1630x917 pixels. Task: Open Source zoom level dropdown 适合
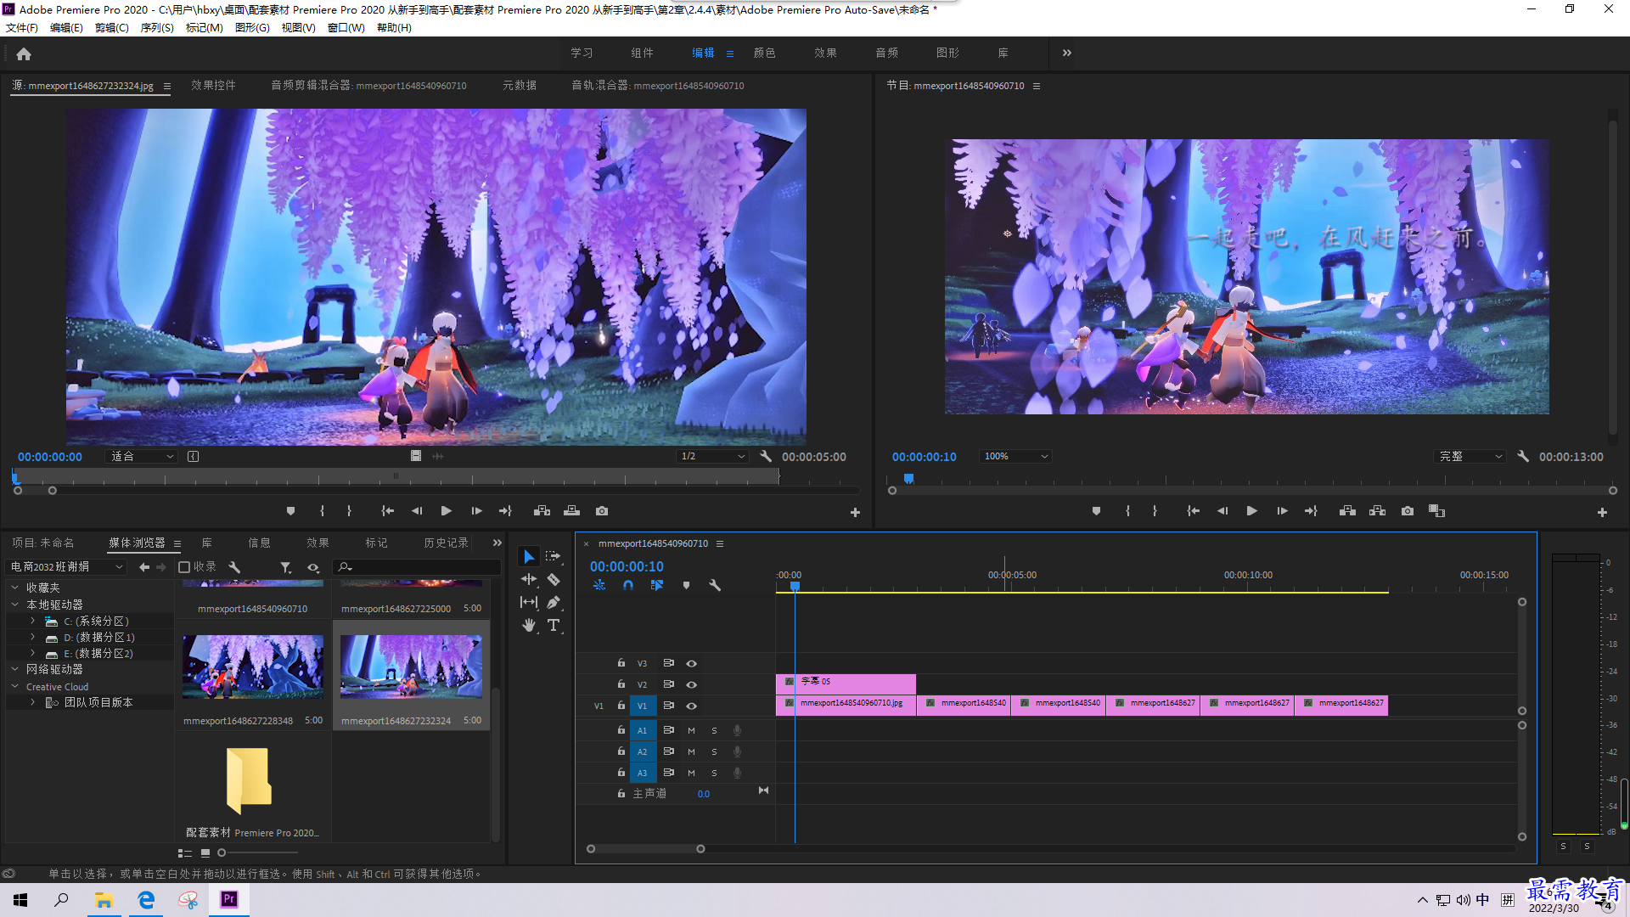tap(141, 456)
